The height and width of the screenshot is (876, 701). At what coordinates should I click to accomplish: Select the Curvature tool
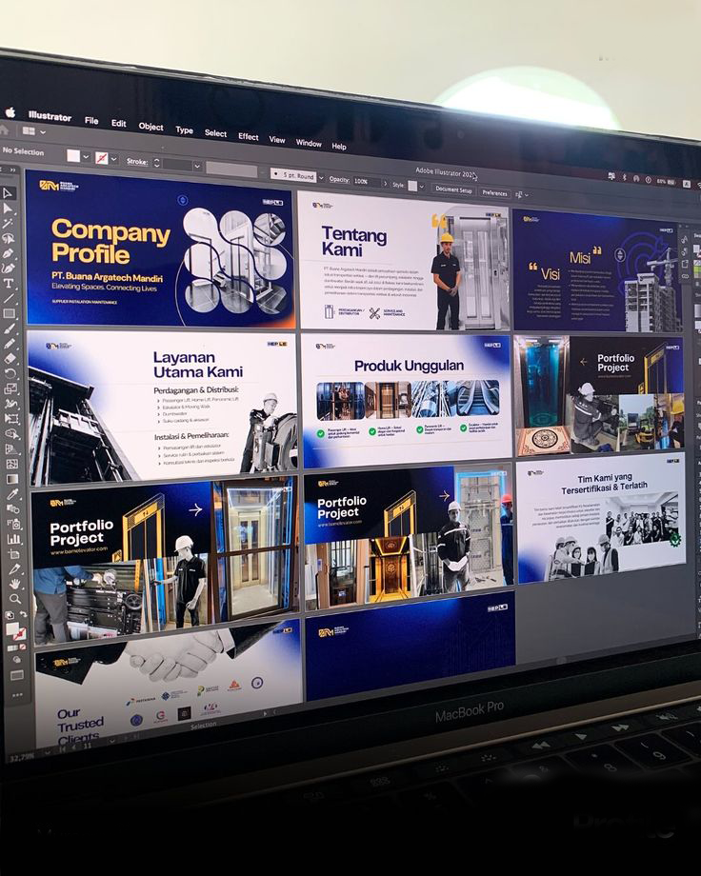click(x=9, y=269)
